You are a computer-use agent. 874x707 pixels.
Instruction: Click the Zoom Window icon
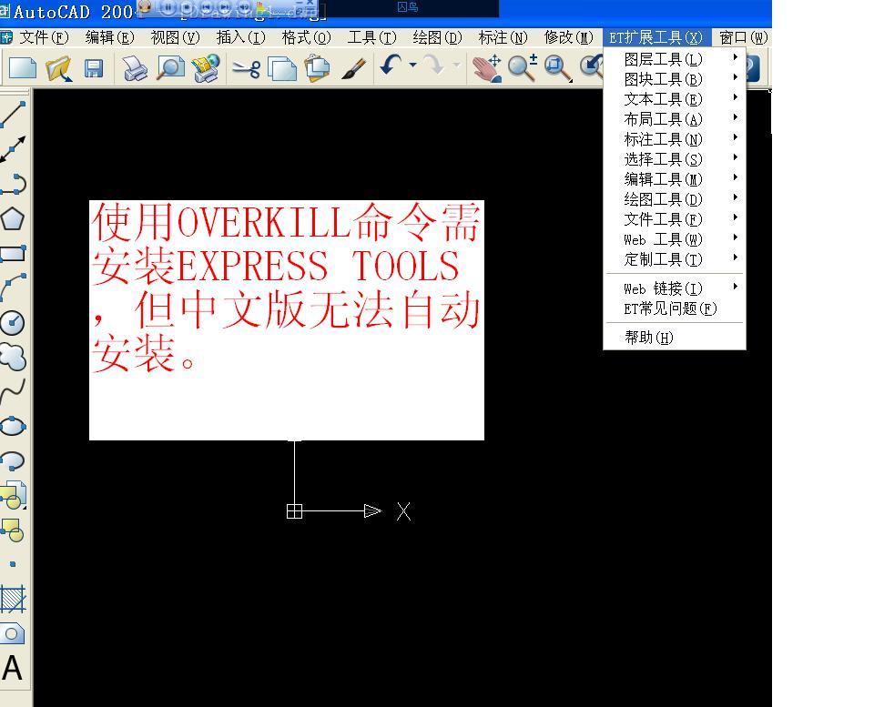558,68
